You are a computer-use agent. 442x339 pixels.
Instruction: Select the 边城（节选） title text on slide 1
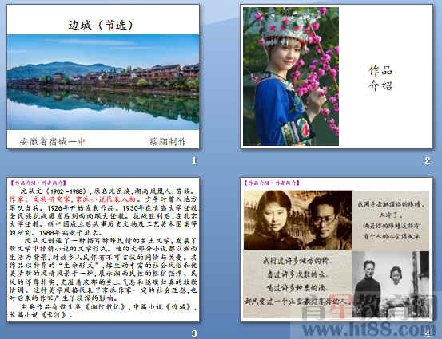(101, 26)
